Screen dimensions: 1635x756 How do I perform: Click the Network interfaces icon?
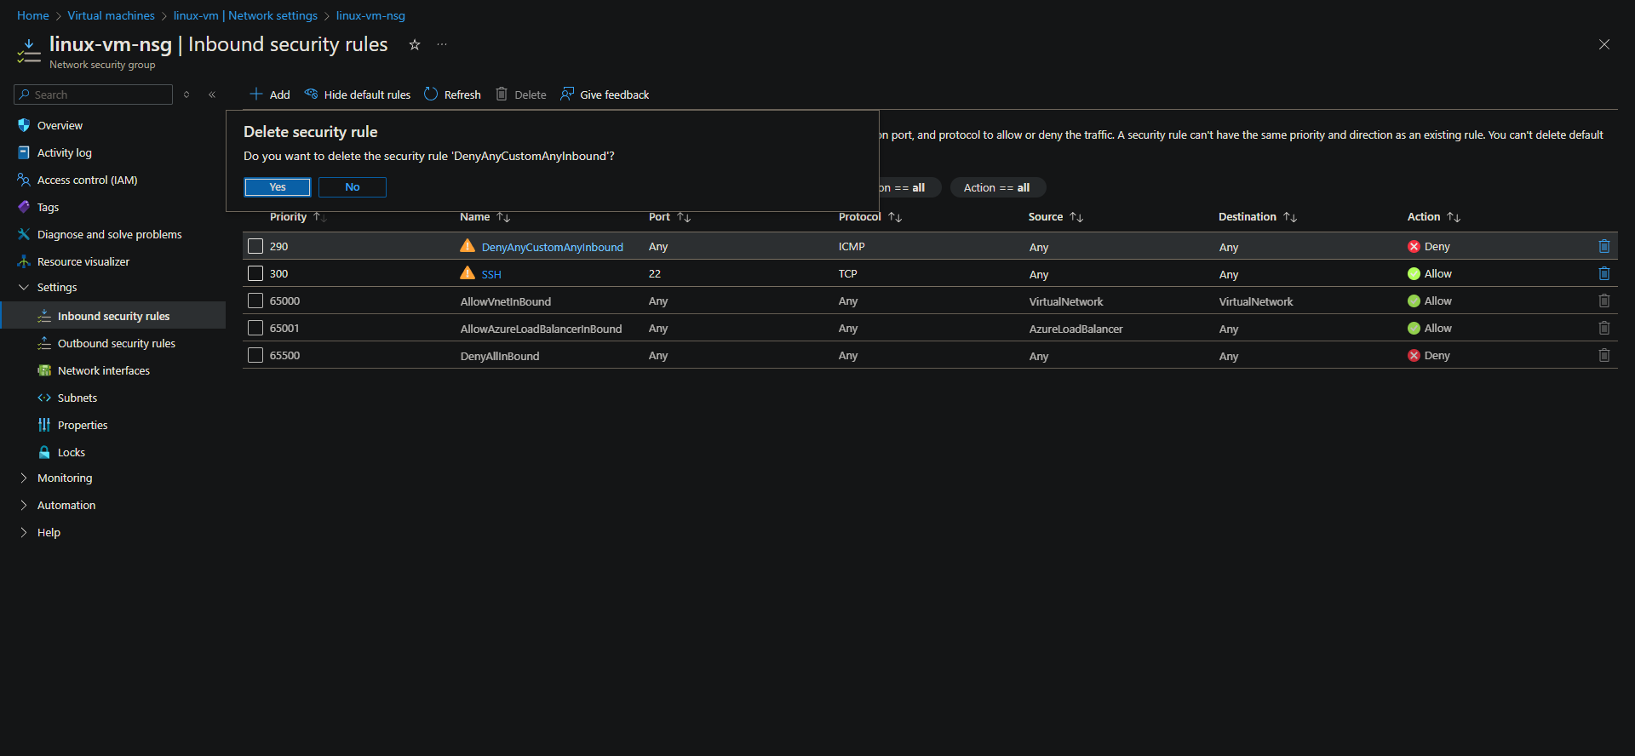click(44, 371)
